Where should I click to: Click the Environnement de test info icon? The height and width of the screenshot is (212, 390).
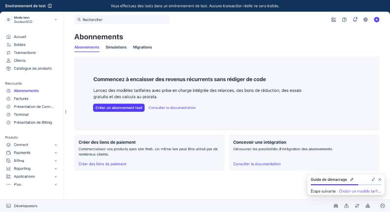pos(50,6)
